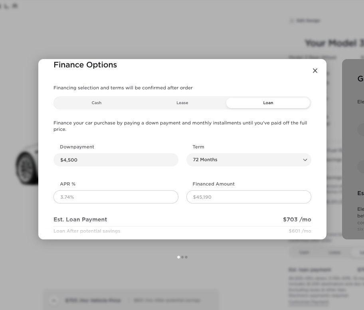Click the Loan After potential savings row
Viewport: 364px width, 310px height.
tap(182, 231)
